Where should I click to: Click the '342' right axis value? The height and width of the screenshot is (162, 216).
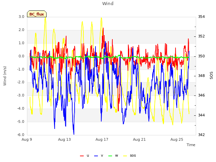(x=201, y=135)
